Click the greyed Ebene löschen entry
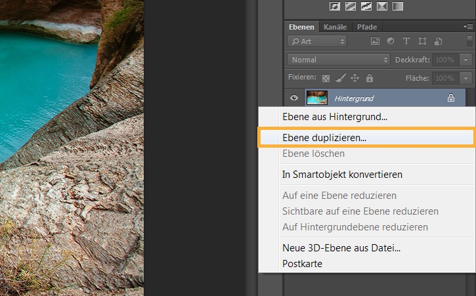 click(367, 154)
